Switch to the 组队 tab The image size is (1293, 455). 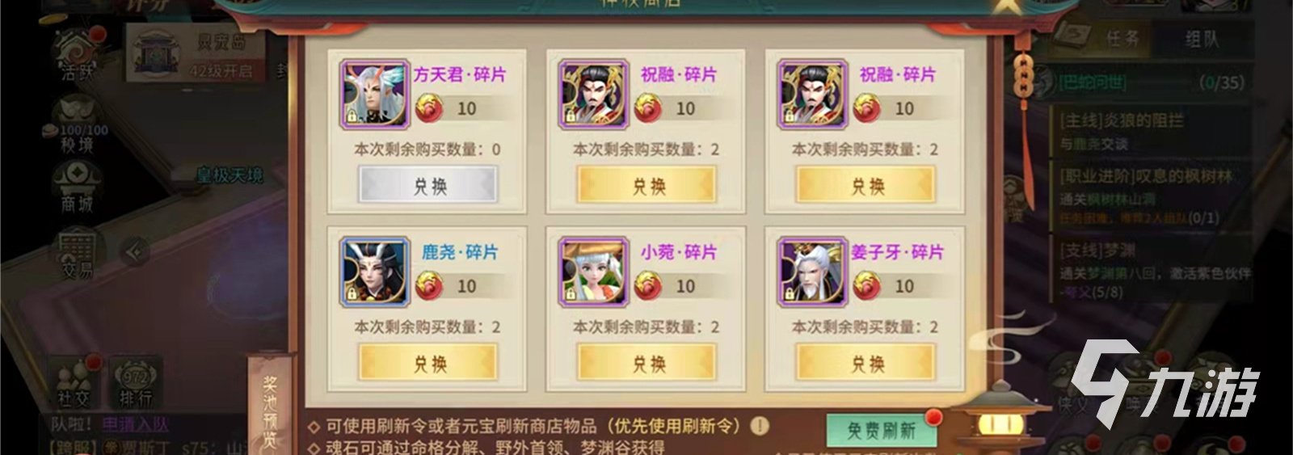(x=1202, y=38)
